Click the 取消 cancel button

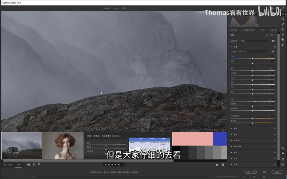point(264,172)
